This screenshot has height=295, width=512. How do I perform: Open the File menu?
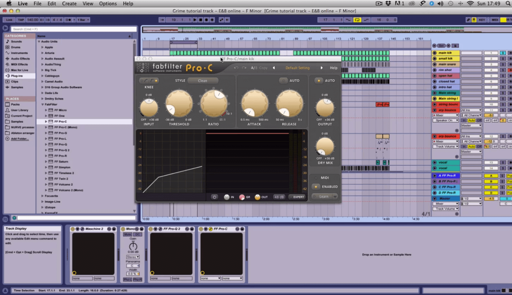coord(37,4)
